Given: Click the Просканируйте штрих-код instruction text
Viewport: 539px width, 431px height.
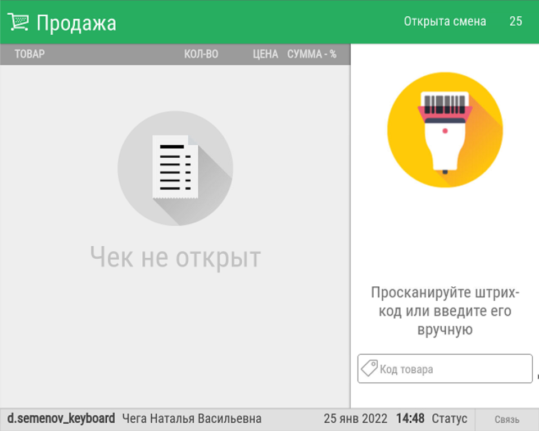Looking at the screenshot, I should tap(445, 311).
